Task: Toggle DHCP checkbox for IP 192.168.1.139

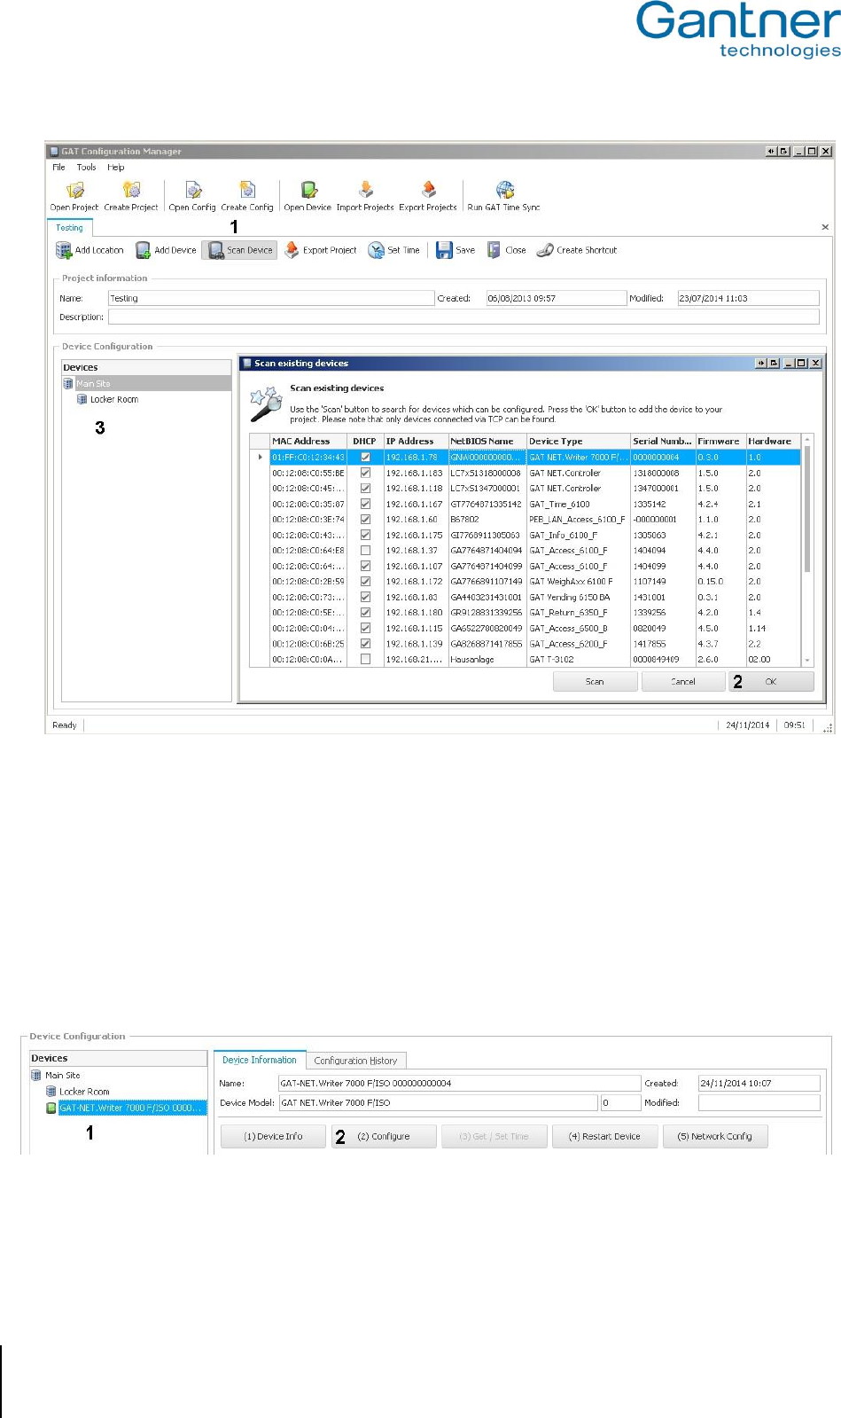Action: [x=365, y=644]
